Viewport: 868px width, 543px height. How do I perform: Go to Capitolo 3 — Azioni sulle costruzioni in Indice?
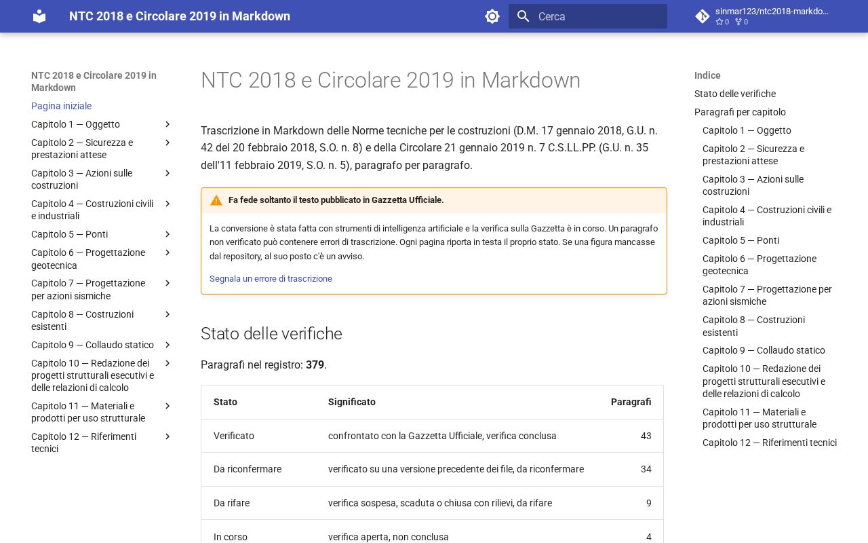(753, 185)
